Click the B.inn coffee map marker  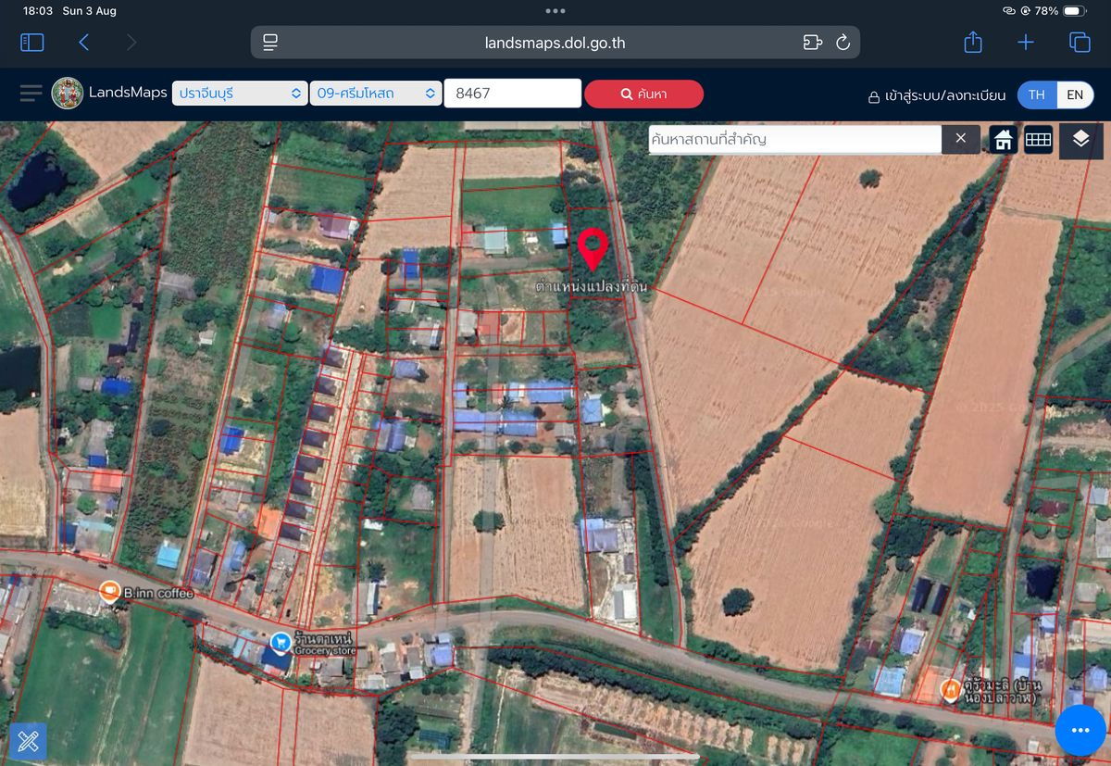(110, 591)
